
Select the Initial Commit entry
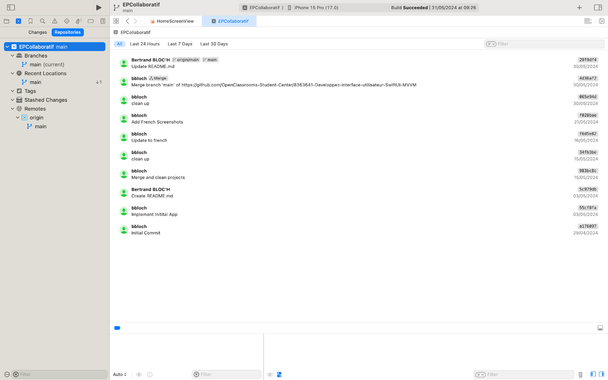click(359, 230)
